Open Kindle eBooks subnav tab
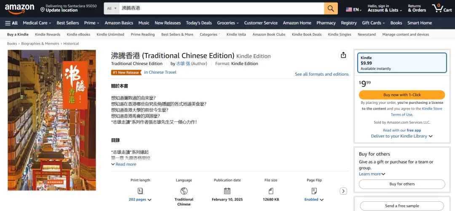 coord(78,34)
